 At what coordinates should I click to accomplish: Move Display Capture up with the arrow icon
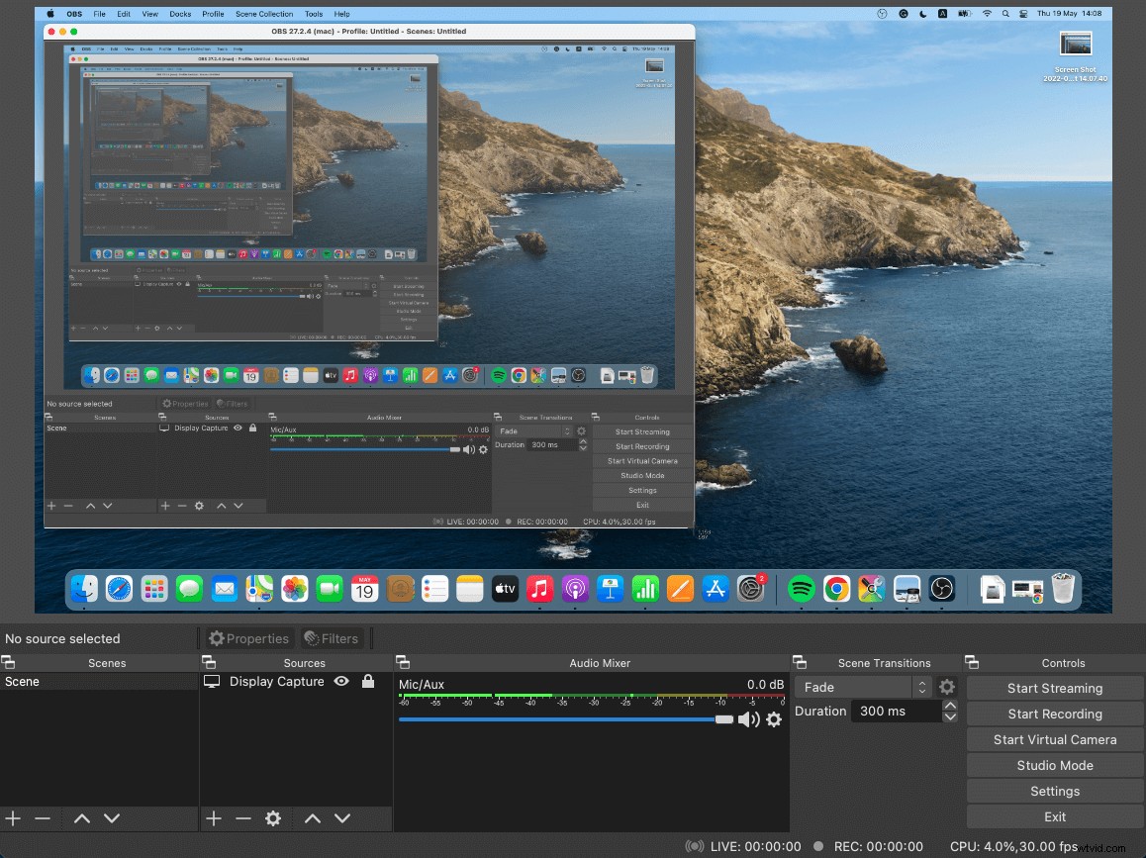point(313,818)
